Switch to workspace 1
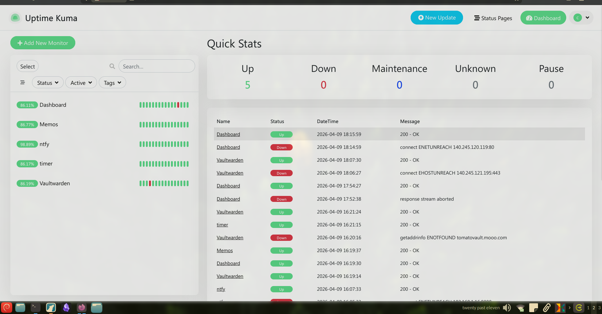602x314 pixels. point(588,308)
